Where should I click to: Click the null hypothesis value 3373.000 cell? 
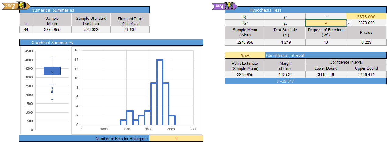pyautogui.click(x=366, y=17)
